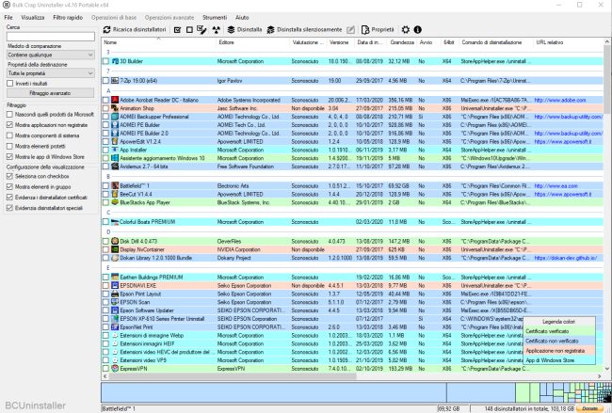Enable Nascondi quelli prodotti da Microsoft
Screen dimensions: 612x413
point(9,114)
